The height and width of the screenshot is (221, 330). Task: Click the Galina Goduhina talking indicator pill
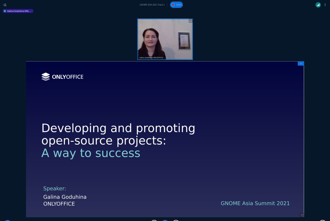[18, 11]
